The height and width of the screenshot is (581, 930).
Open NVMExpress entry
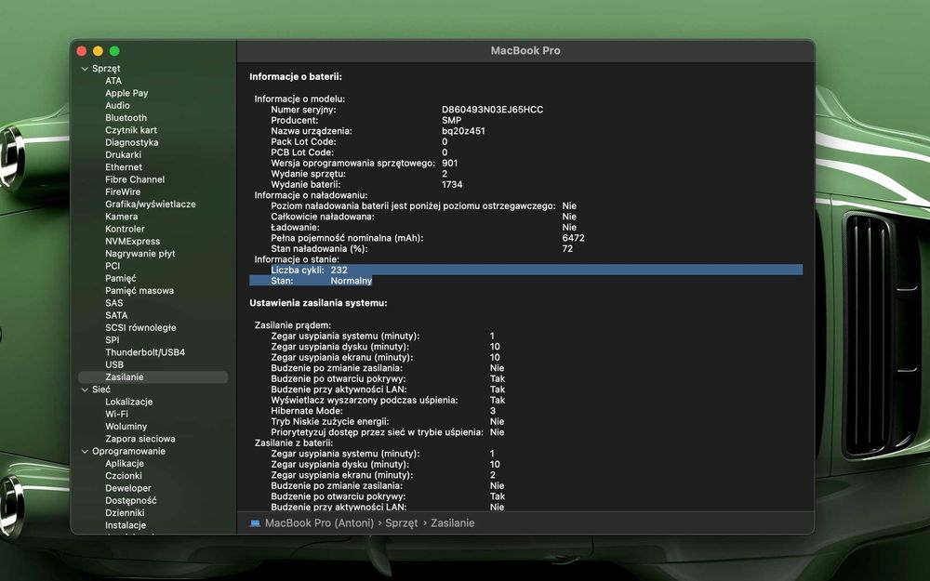(132, 242)
